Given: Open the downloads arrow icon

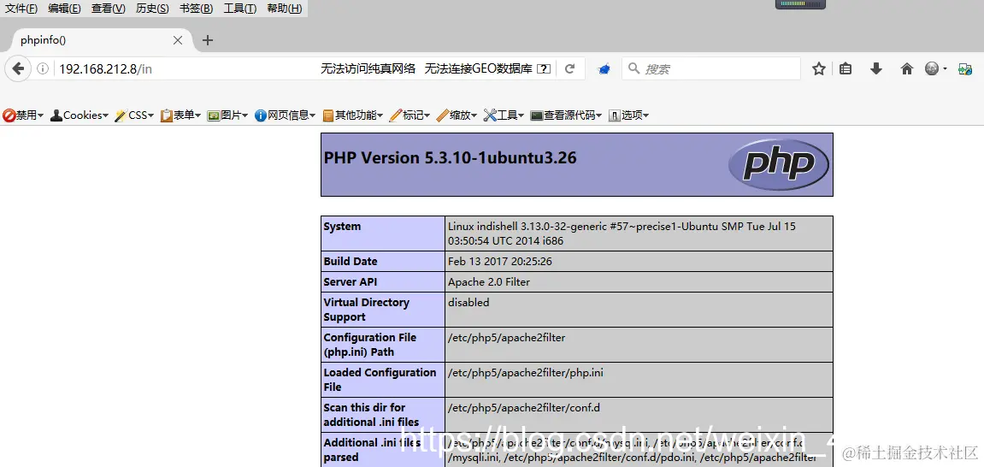Looking at the screenshot, I should pos(876,68).
